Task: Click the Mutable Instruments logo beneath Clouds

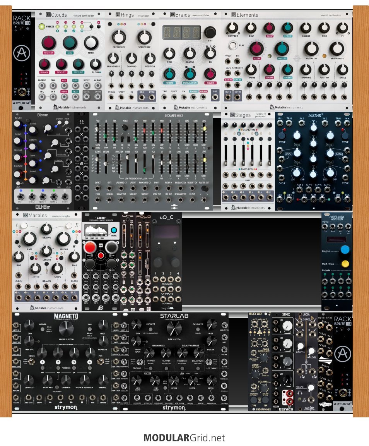Action: (70, 107)
